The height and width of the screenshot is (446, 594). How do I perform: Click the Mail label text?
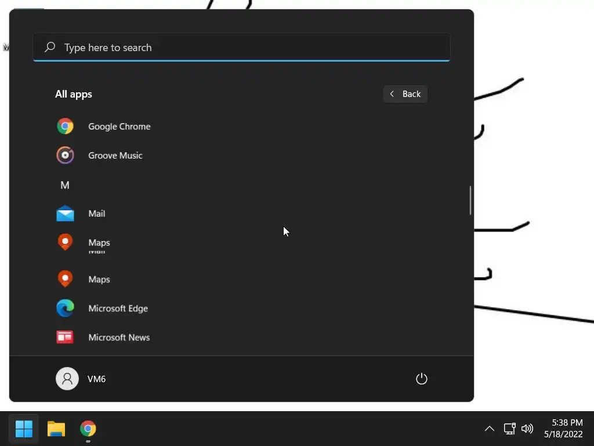(97, 214)
